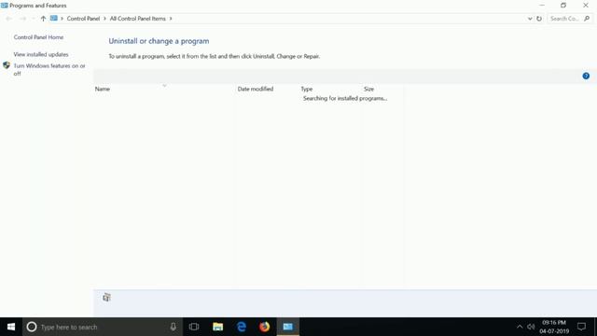This screenshot has width=597, height=336.
Task: Sort by the Name column header
Action: pos(103,89)
